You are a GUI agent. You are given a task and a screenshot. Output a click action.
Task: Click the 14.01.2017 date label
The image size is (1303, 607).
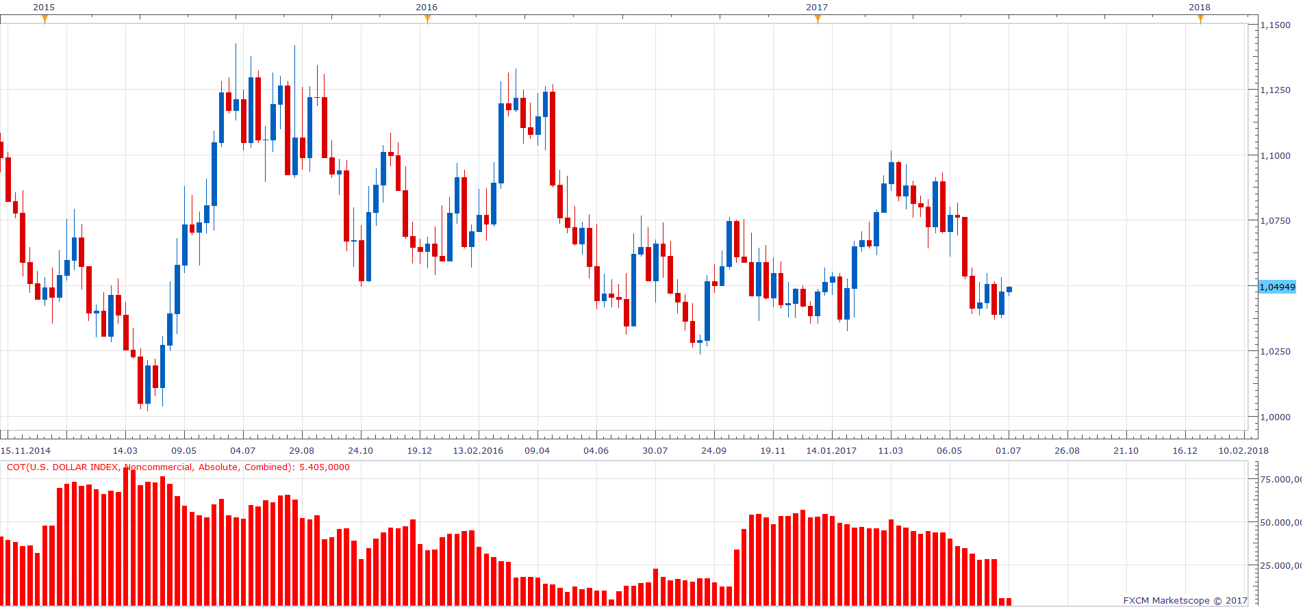[x=831, y=450]
